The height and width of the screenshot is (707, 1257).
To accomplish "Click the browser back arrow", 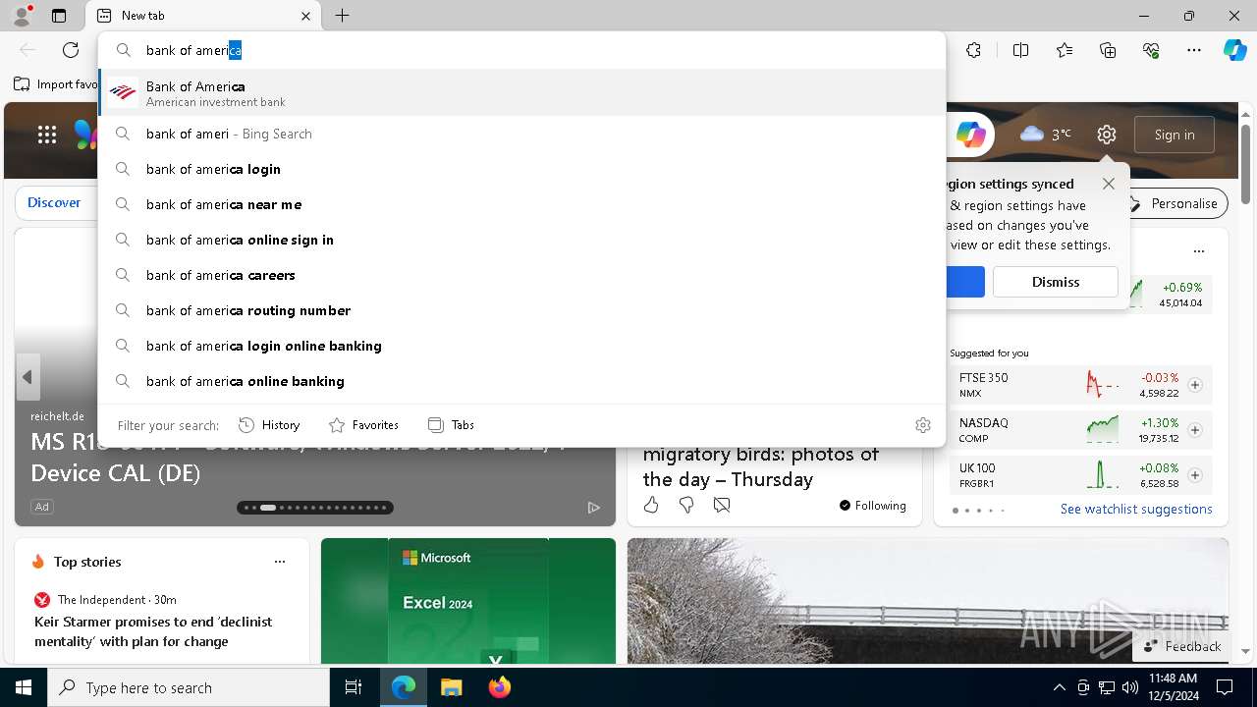I will (x=27, y=50).
